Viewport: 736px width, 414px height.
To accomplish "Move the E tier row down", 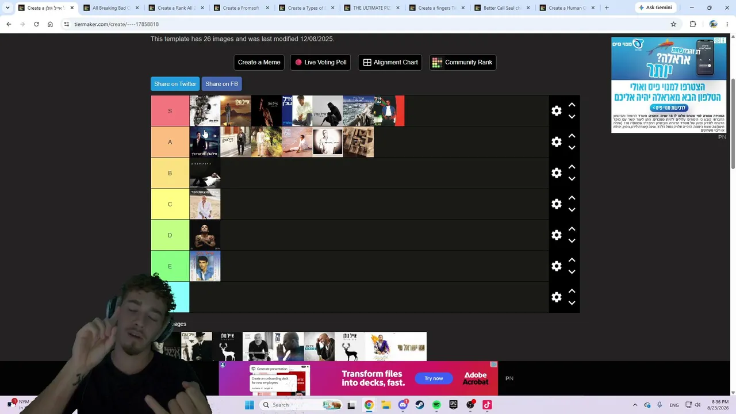I will pyautogui.click(x=572, y=272).
